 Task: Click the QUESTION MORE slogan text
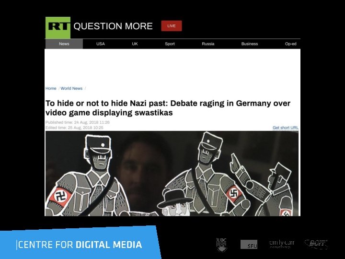(x=113, y=26)
